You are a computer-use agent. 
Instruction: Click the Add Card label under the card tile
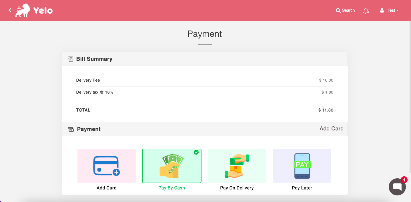point(107,188)
